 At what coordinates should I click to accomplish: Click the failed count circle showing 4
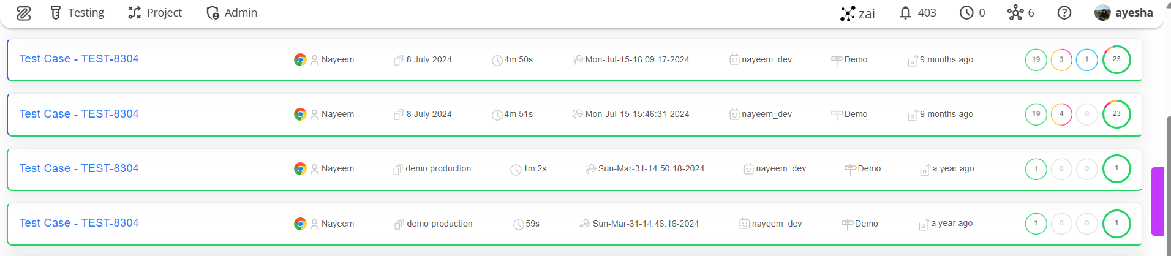(1061, 114)
